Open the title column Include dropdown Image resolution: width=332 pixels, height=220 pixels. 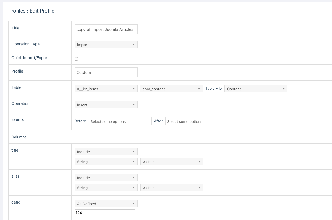106,152
